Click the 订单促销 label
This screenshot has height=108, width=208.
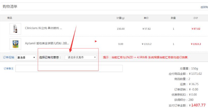tap(9, 57)
